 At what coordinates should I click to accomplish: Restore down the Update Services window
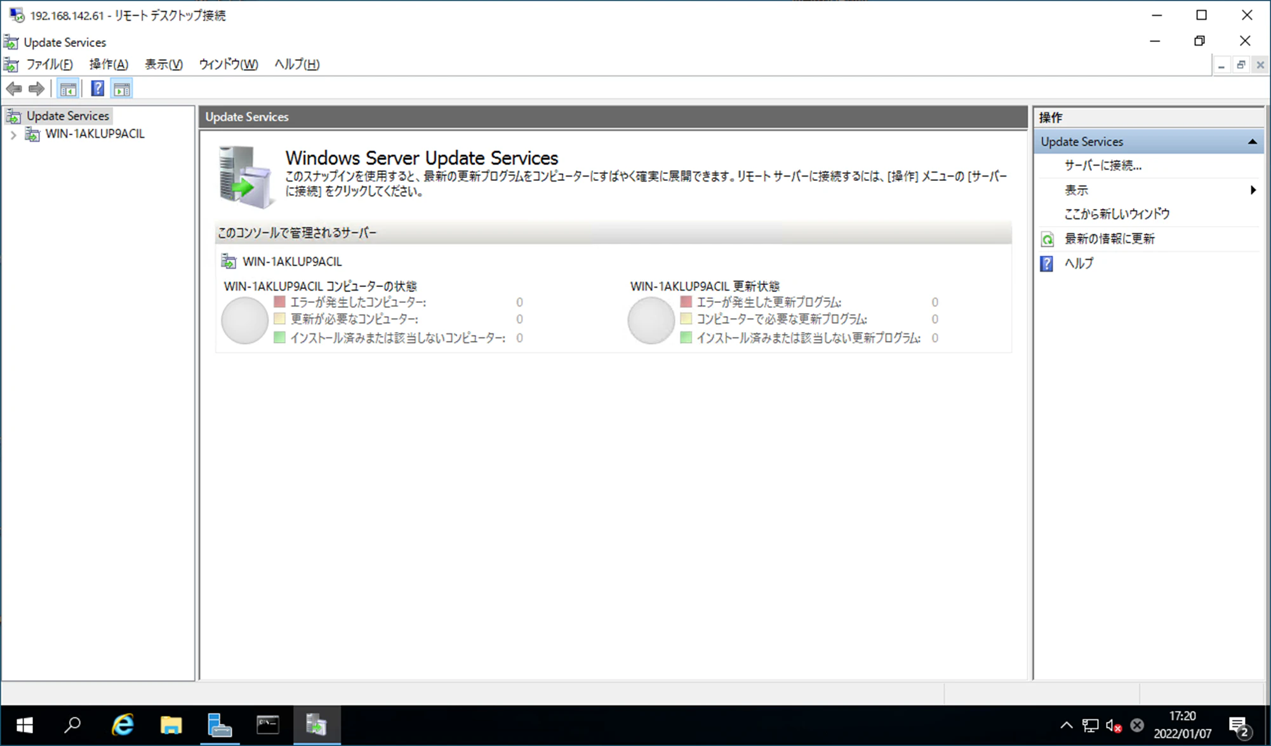point(1199,41)
